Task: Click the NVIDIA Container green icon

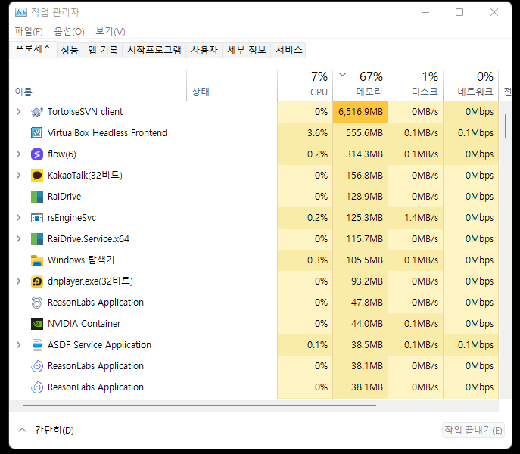Action: (37, 324)
